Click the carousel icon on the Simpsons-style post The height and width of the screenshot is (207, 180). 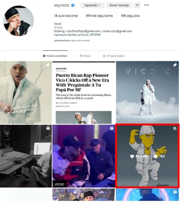pyautogui.click(x=175, y=128)
